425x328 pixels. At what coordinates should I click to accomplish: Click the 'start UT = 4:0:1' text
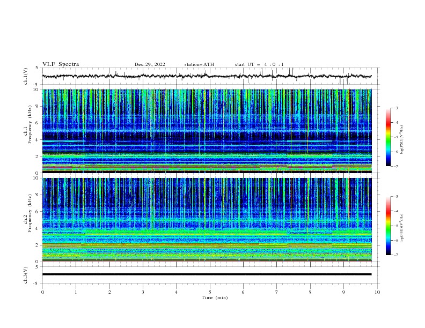259,64
